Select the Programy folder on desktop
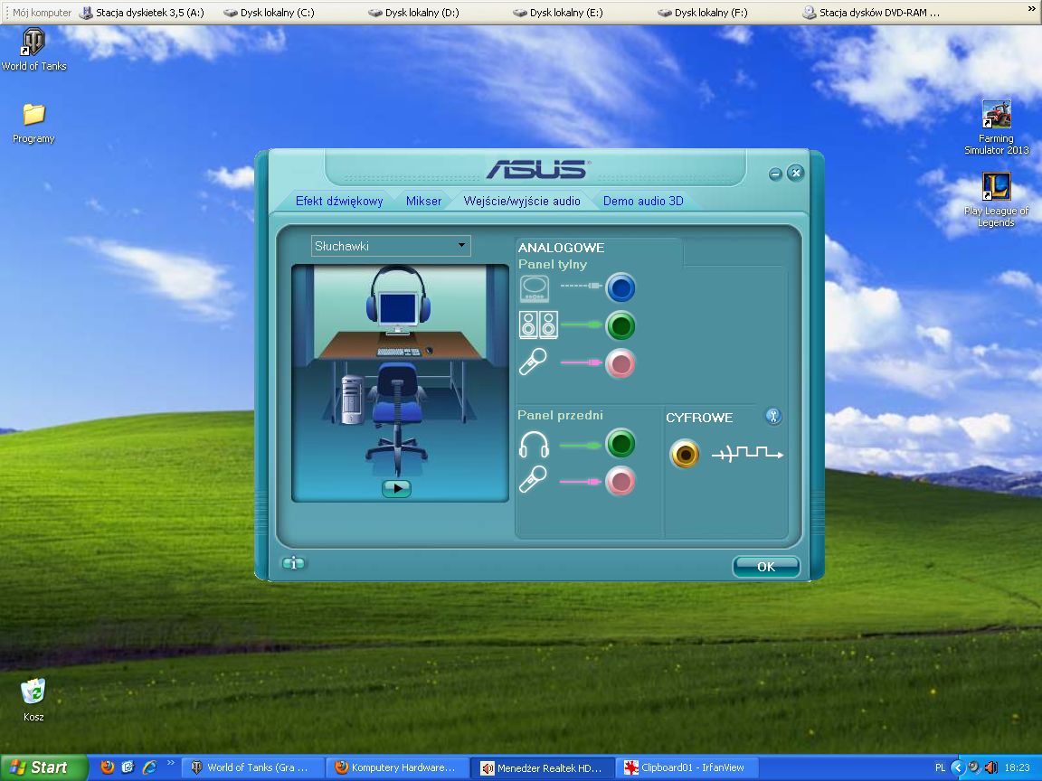The height and width of the screenshot is (781, 1042). pos(33,124)
